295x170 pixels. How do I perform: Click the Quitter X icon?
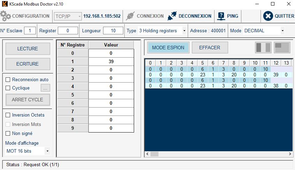[268, 16]
